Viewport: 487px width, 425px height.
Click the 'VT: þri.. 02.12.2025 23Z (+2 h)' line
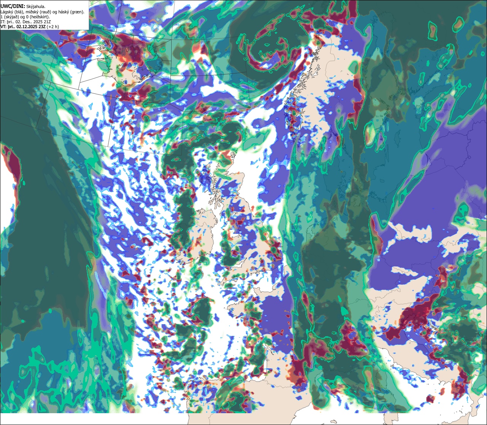pyautogui.click(x=30, y=27)
